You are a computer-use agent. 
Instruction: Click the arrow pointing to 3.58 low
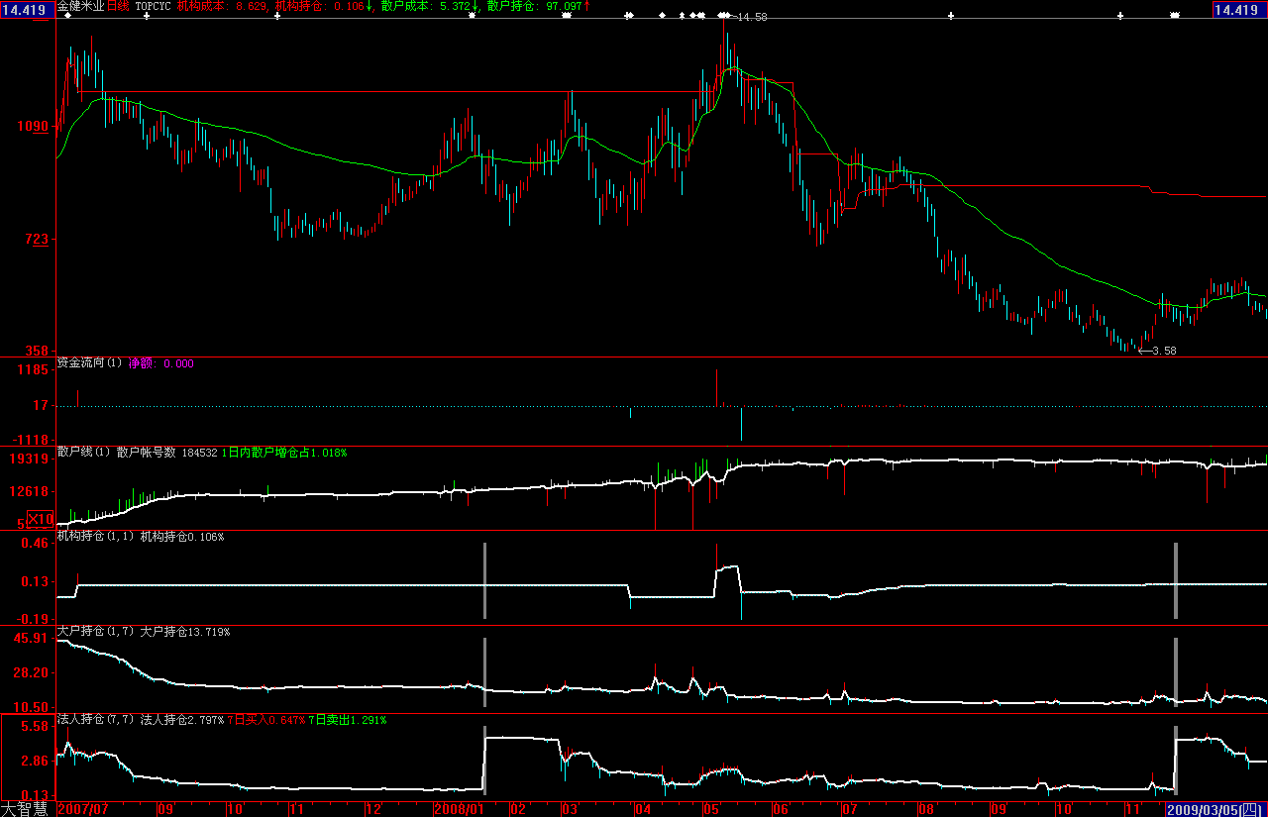pyautogui.click(x=1145, y=351)
